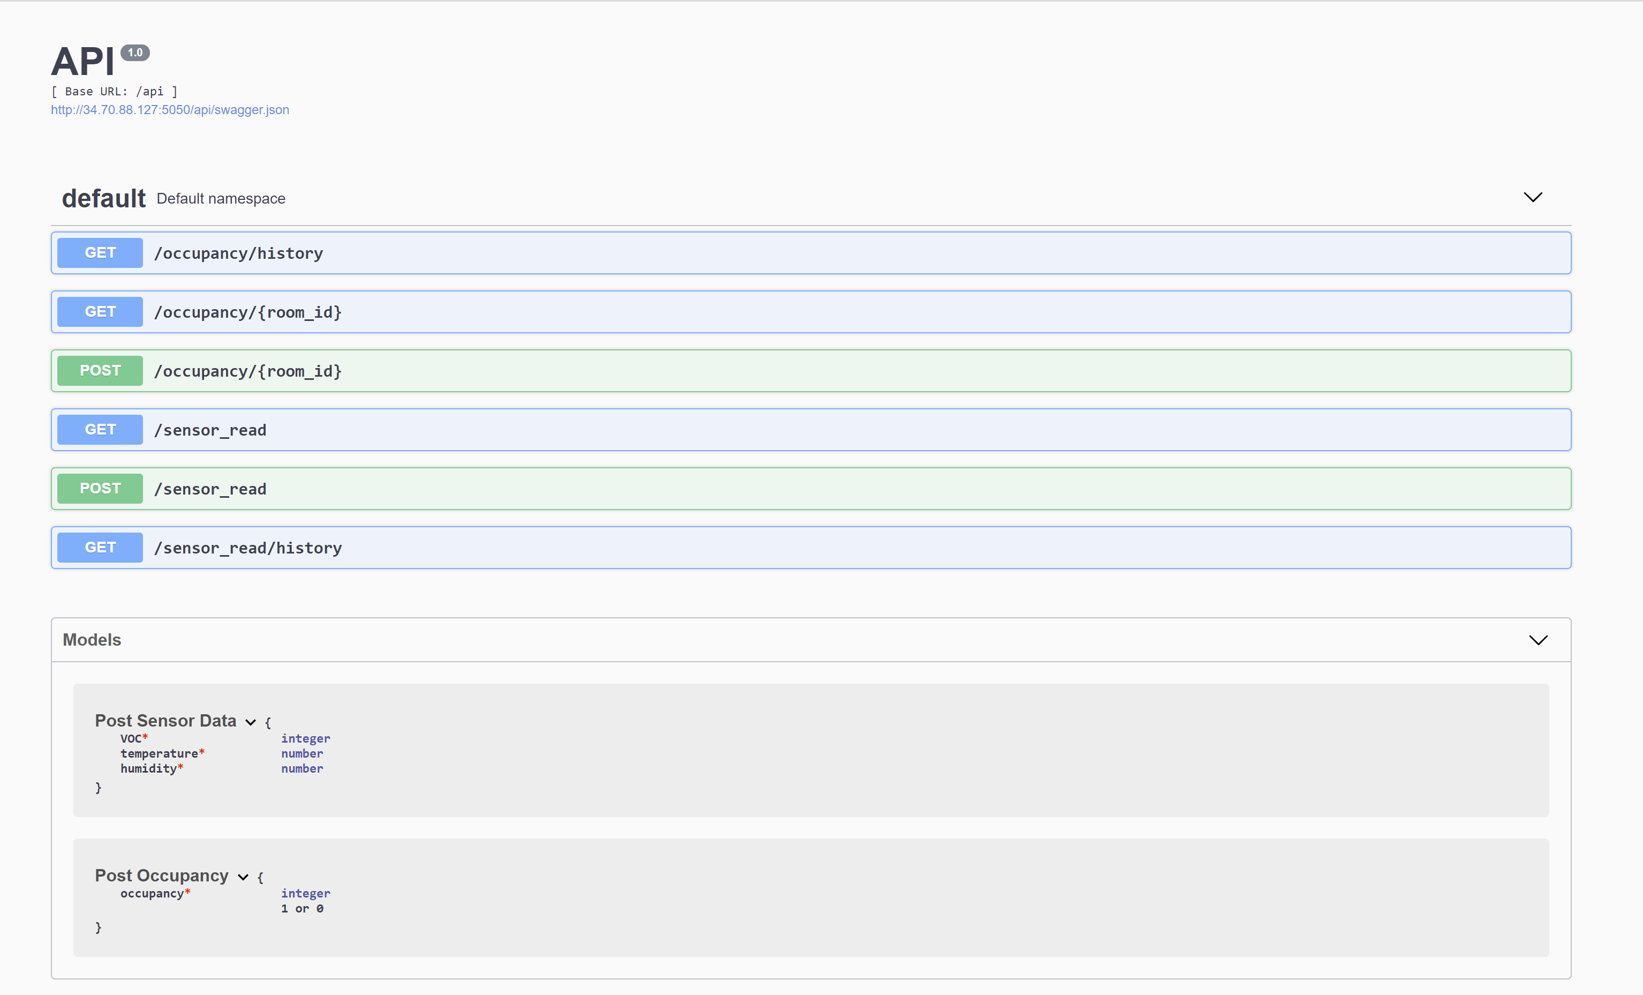Click POST badge for /occupancy/{room_id}
The height and width of the screenshot is (995, 1643).
100,370
